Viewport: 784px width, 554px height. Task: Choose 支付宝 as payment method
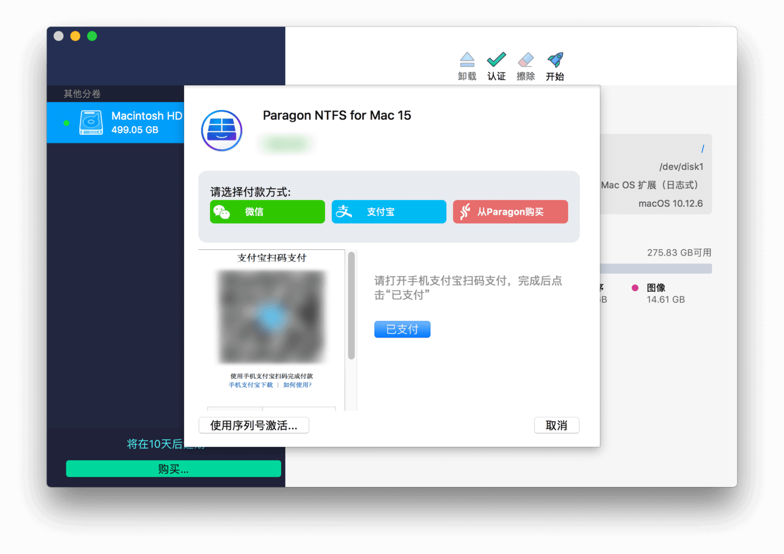click(x=389, y=212)
